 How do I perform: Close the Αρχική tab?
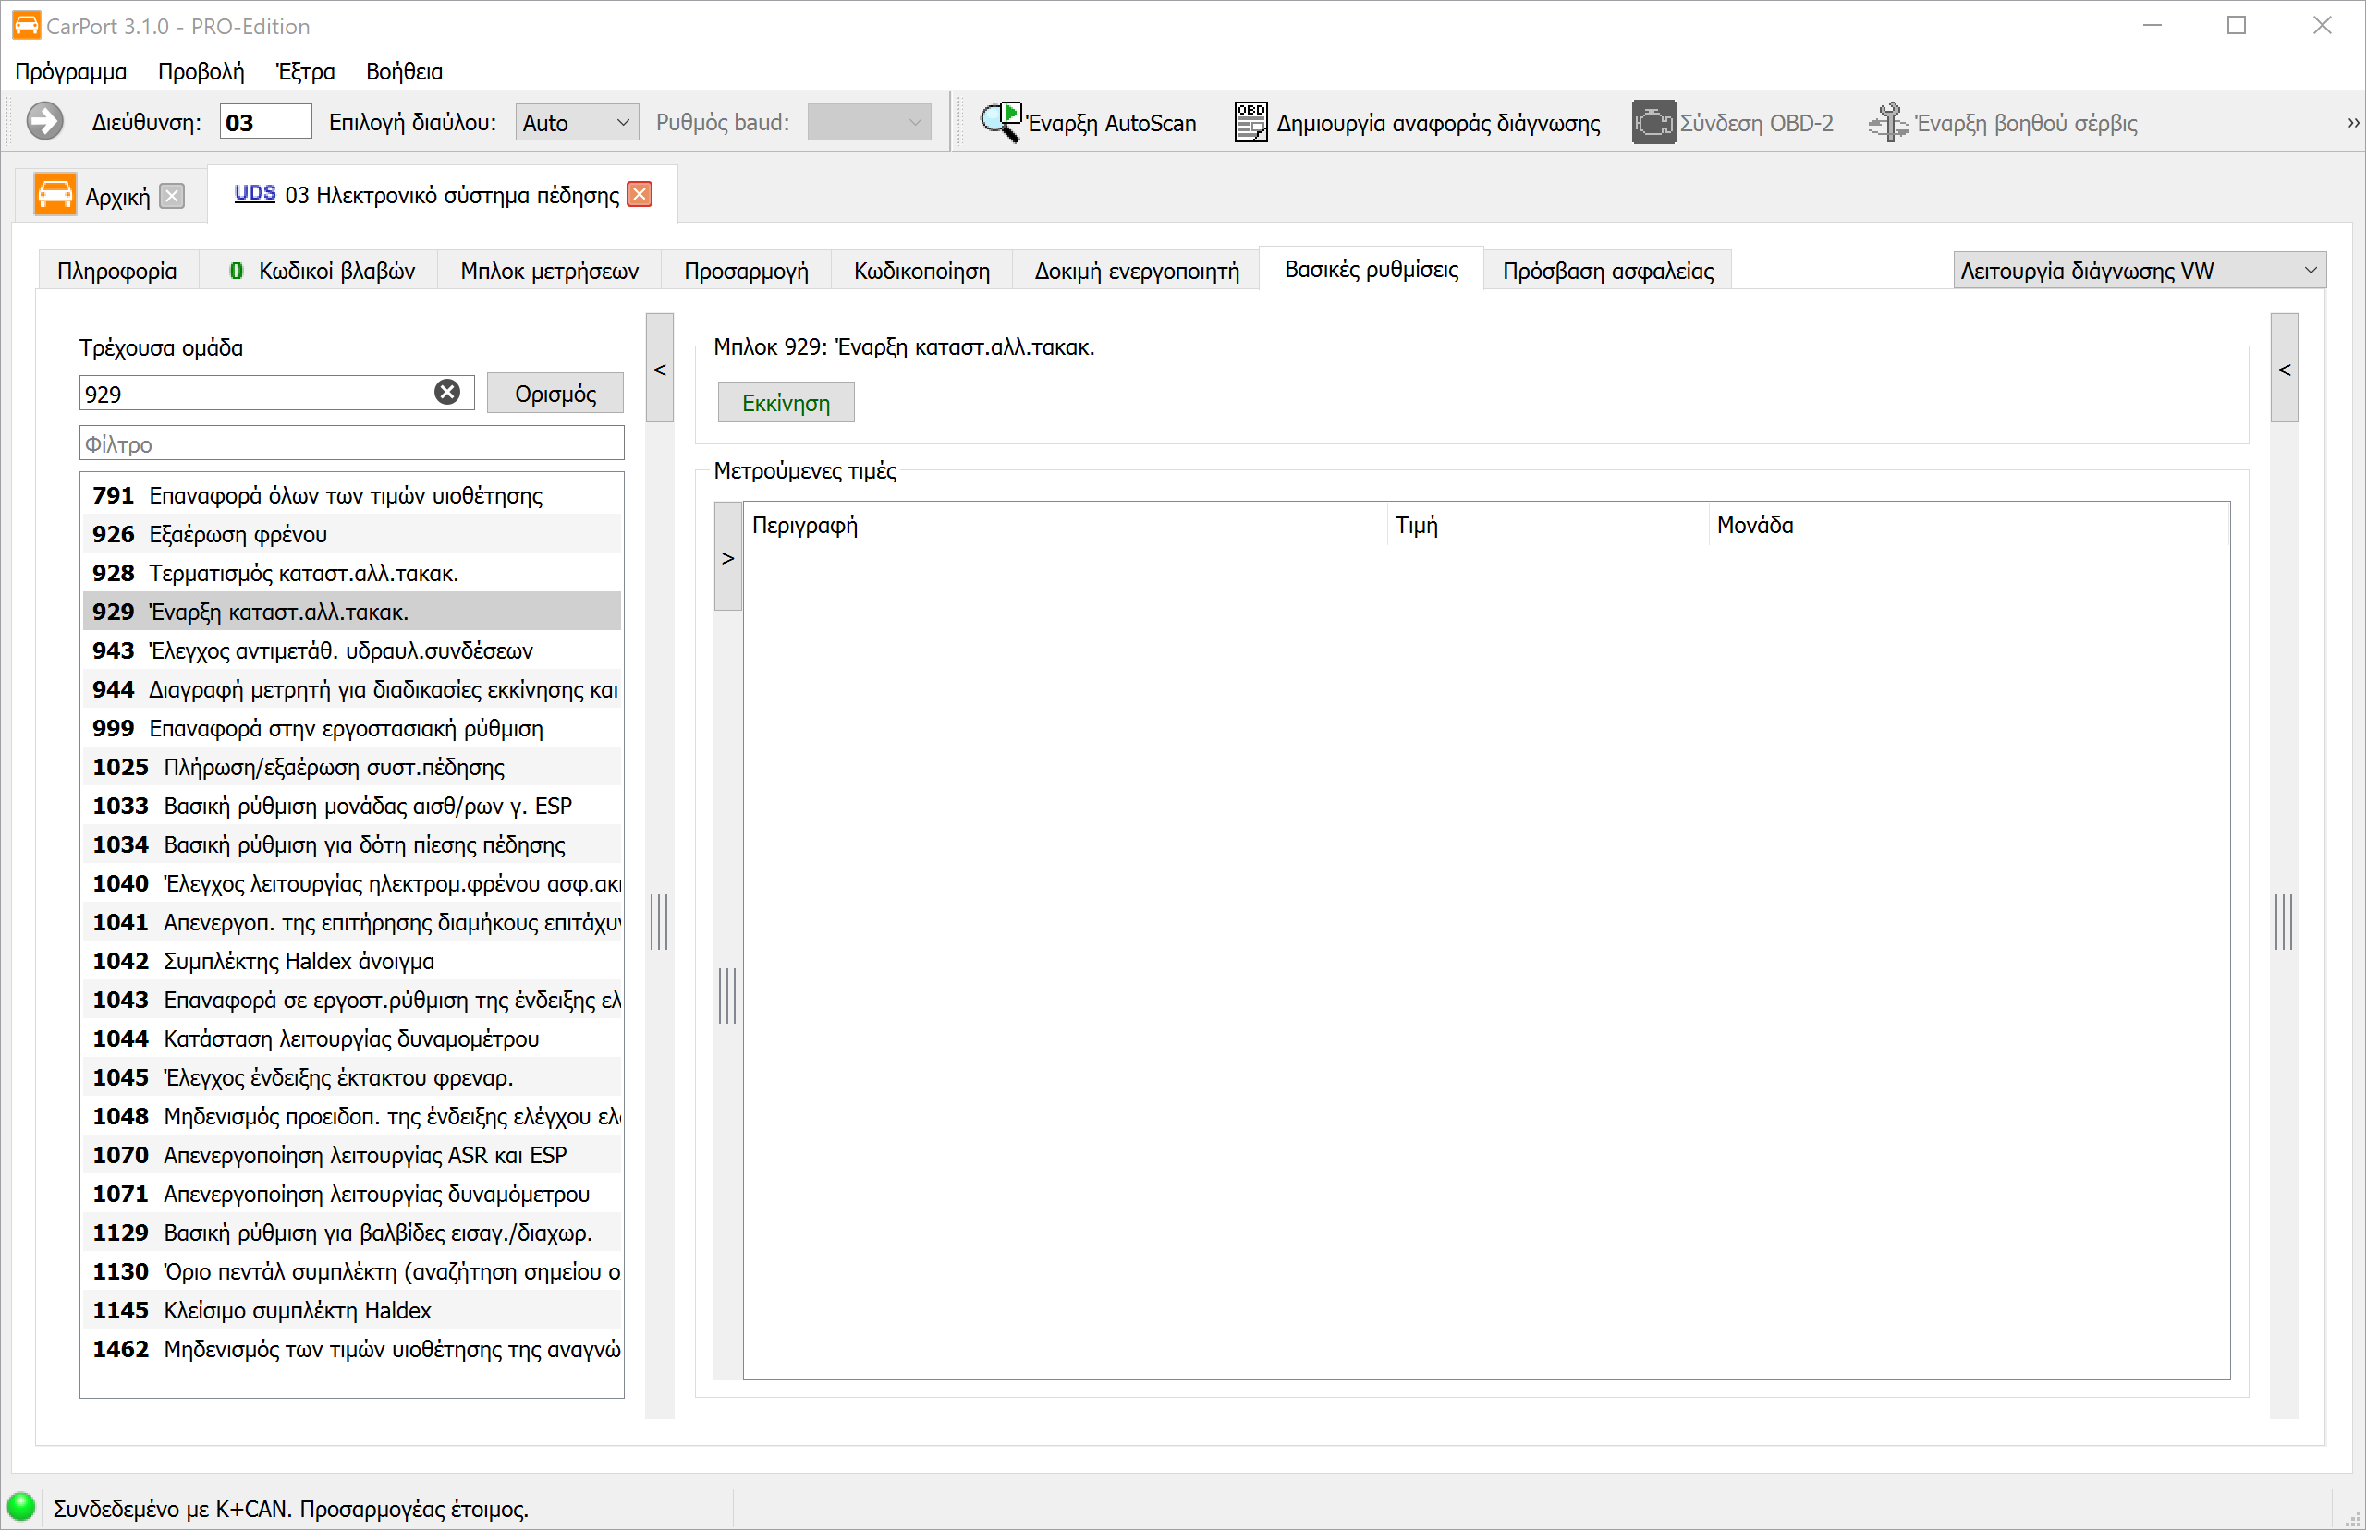coord(172,196)
